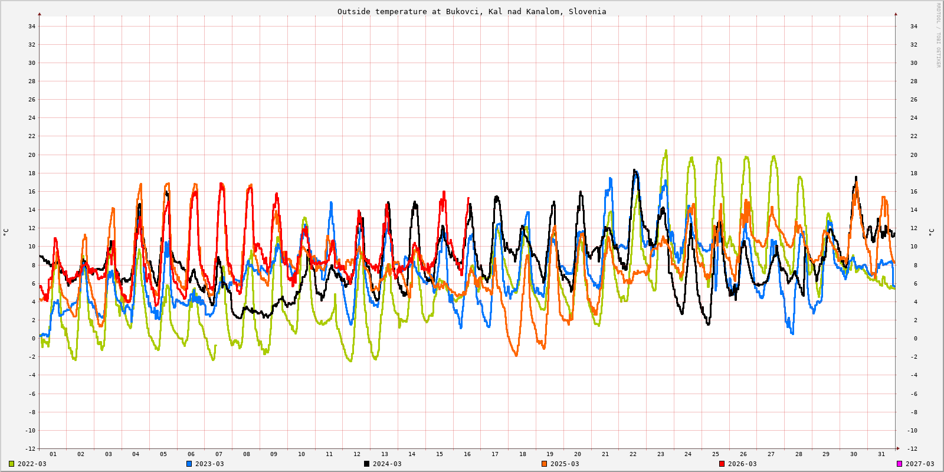Click the chart title mentioning Bukovci
Viewport: 944px width, 472px height.
coord(471,11)
